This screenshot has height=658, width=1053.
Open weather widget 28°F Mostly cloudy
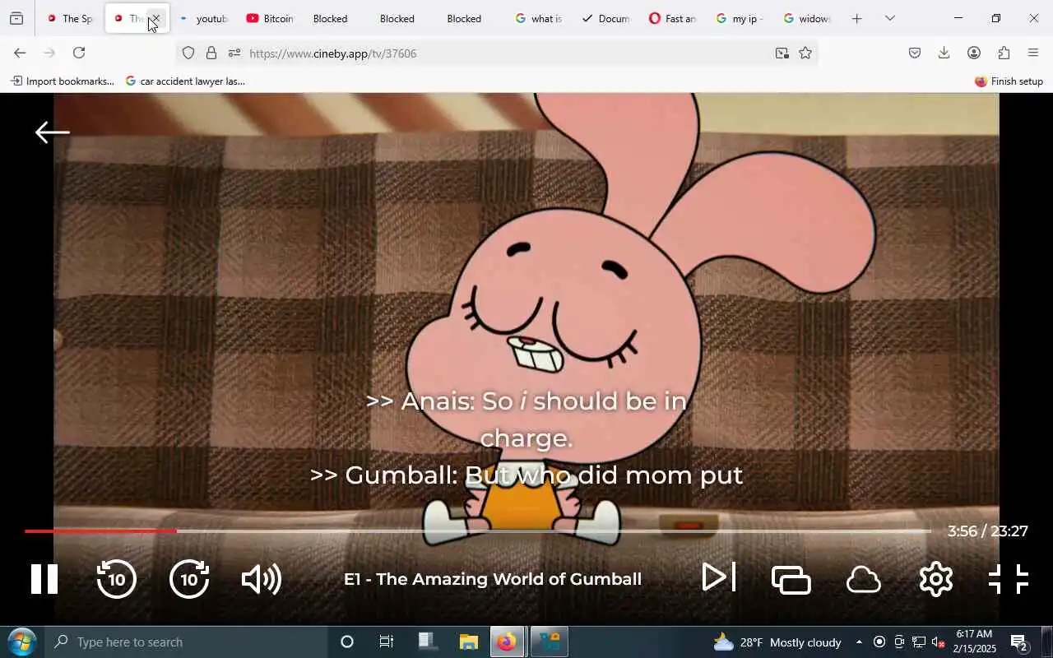(777, 642)
